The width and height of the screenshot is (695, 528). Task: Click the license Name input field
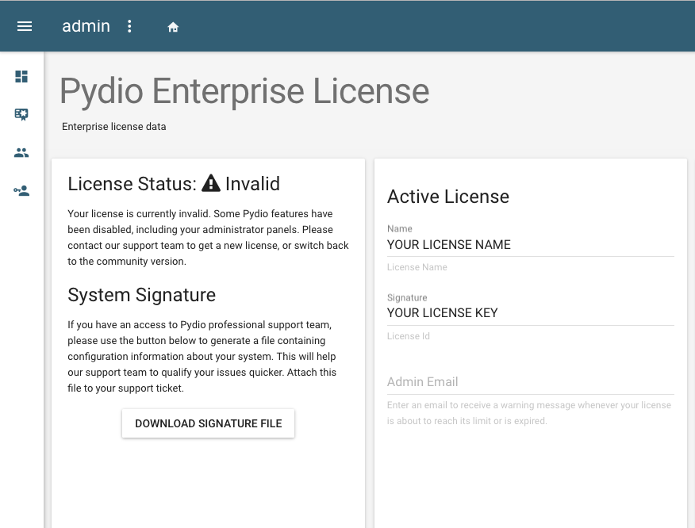[x=531, y=245]
